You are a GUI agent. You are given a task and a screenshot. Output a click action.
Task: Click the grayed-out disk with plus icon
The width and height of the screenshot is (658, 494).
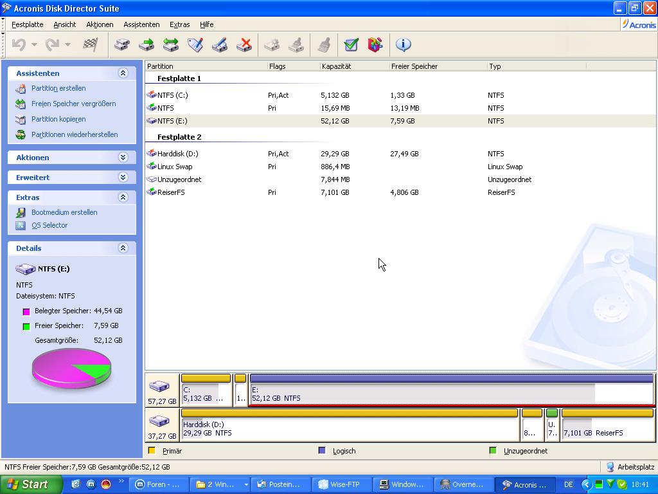[x=272, y=44]
